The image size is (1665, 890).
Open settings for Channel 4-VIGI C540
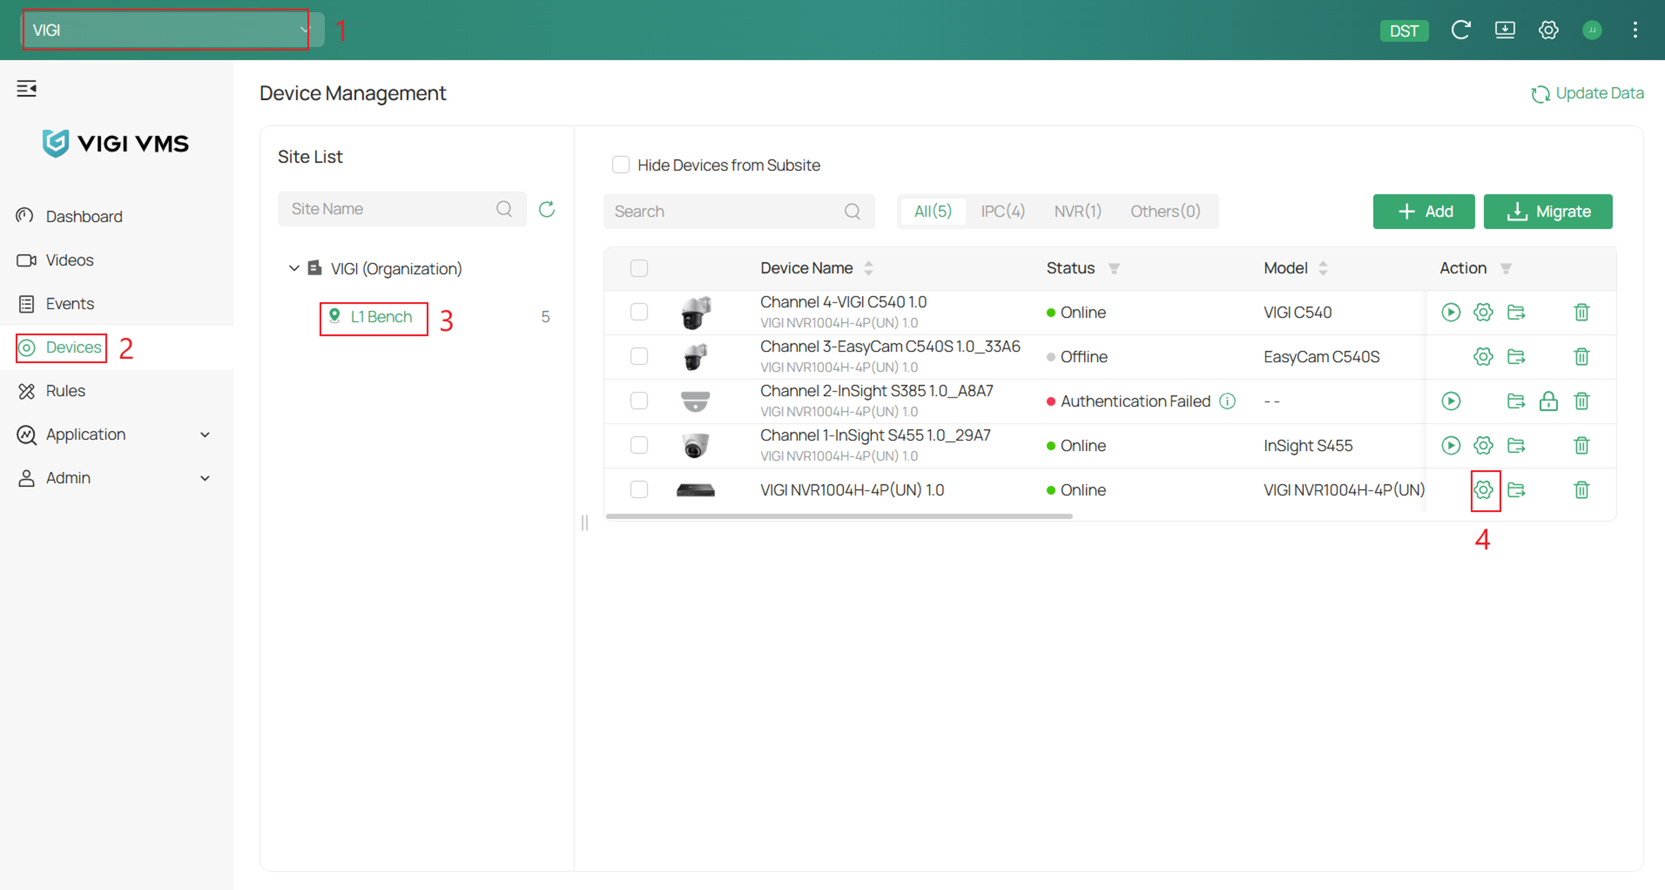(x=1483, y=312)
